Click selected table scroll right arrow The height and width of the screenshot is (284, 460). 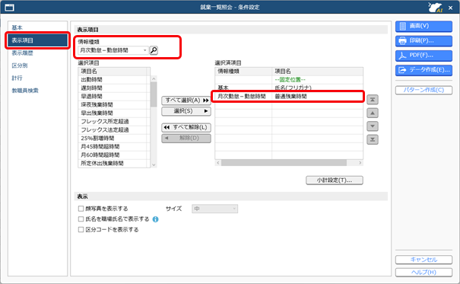point(360,163)
